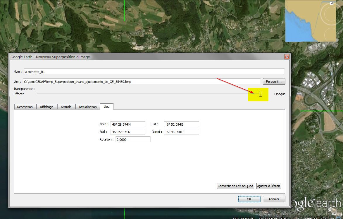Click Convertir en LatLonQuad button
This screenshot has height=219, width=343.
pyautogui.click(x=235, y=186)
